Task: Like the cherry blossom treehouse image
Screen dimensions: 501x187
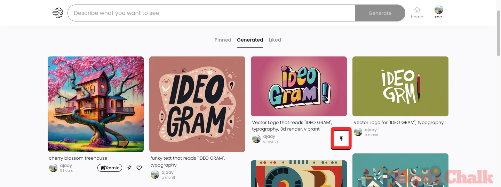Action: point(139,168)
